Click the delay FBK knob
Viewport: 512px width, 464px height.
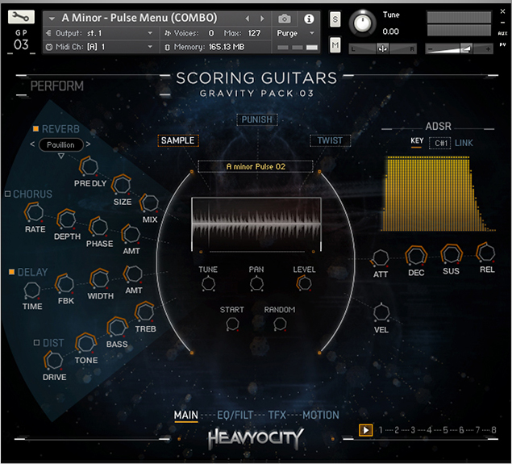65,283
